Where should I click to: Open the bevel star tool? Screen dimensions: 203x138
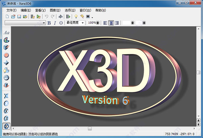coord(6,63)
